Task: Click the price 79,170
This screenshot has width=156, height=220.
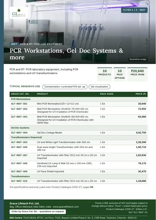Action: (142, 164)
